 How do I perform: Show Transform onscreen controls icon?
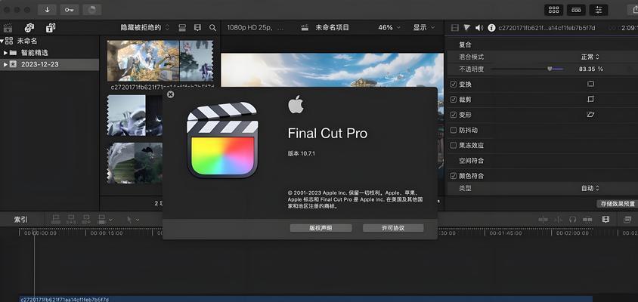[x=590, y=84]
